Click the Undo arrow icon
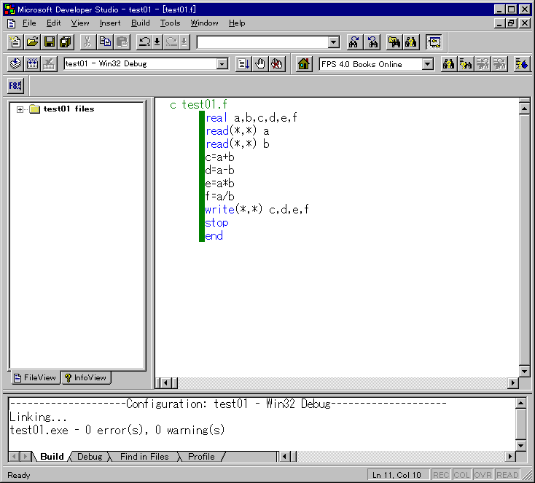 (x=144, y=42)
